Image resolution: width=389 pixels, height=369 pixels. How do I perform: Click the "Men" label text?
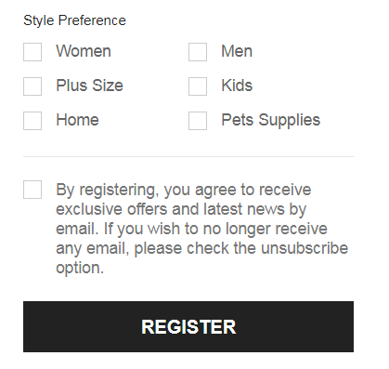237,51
